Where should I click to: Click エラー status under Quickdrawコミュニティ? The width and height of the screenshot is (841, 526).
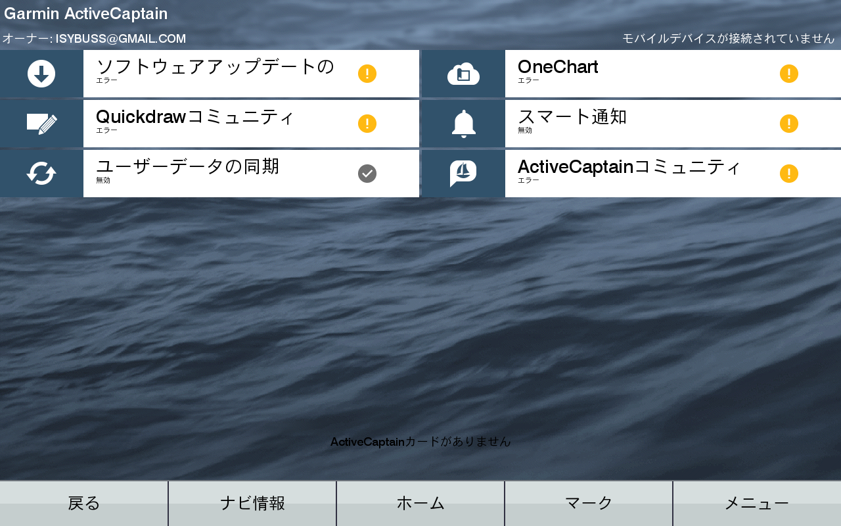[x=106, y=130]
